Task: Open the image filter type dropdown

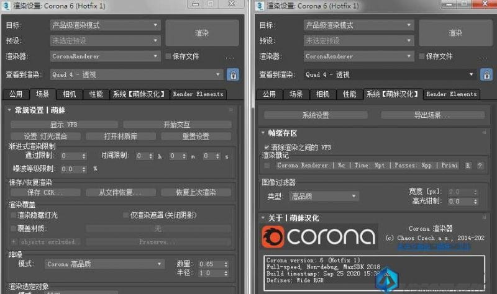Action: click(324, 196)
